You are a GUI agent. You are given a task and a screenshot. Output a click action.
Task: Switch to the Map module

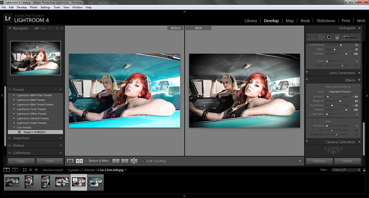pyautogui.click(x=290, y=21)
